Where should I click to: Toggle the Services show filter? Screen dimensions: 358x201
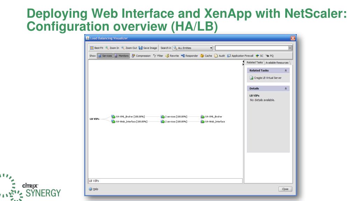tap(105, 56)
